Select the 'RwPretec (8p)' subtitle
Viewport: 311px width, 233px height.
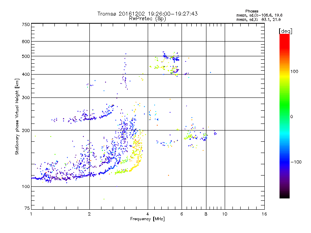147,19
